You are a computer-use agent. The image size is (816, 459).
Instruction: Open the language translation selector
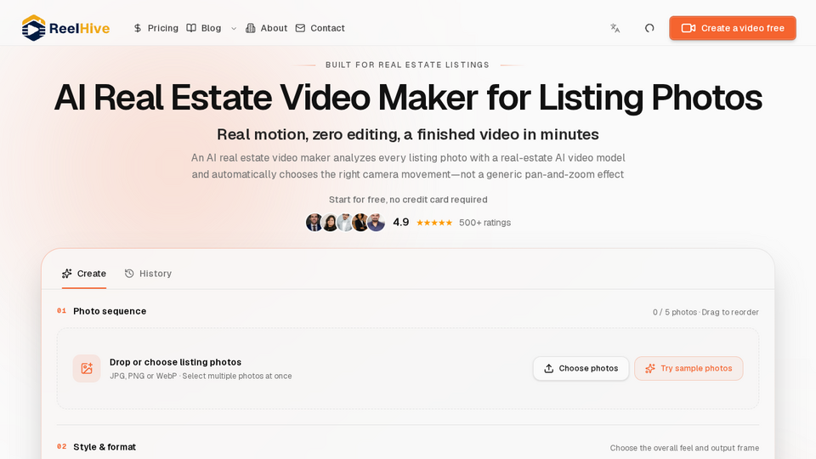coord(615,28)
